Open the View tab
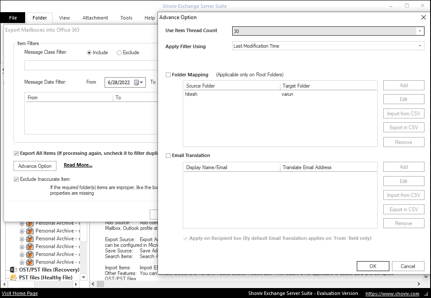Image resolution: width=431 pixels, height=298 pixels. click(x=64, y=18)
